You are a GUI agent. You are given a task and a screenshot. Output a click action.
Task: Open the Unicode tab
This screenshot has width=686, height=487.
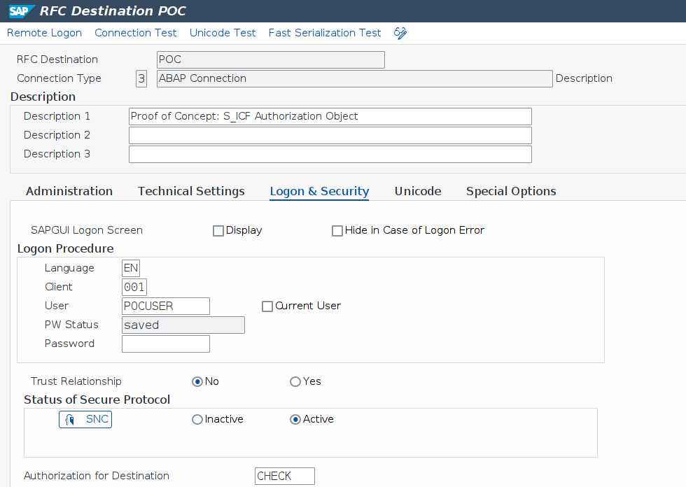tap(417, 191)
